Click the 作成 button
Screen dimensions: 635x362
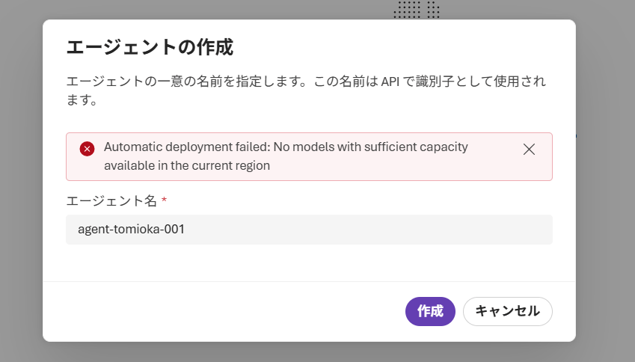click(430, 311)
